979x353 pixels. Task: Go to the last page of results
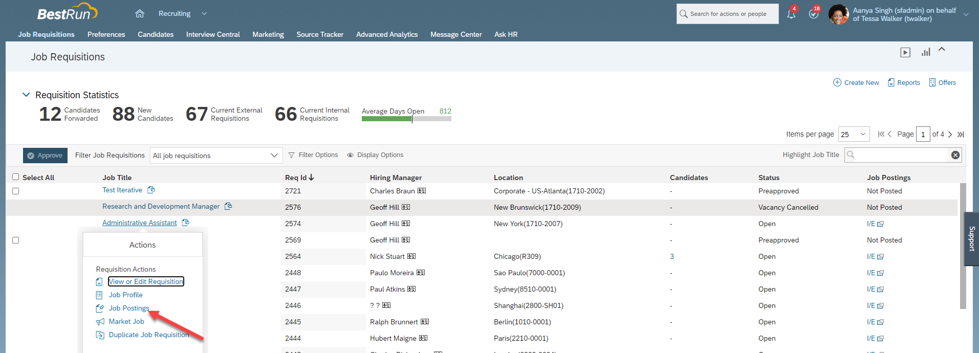pos(961,134)
